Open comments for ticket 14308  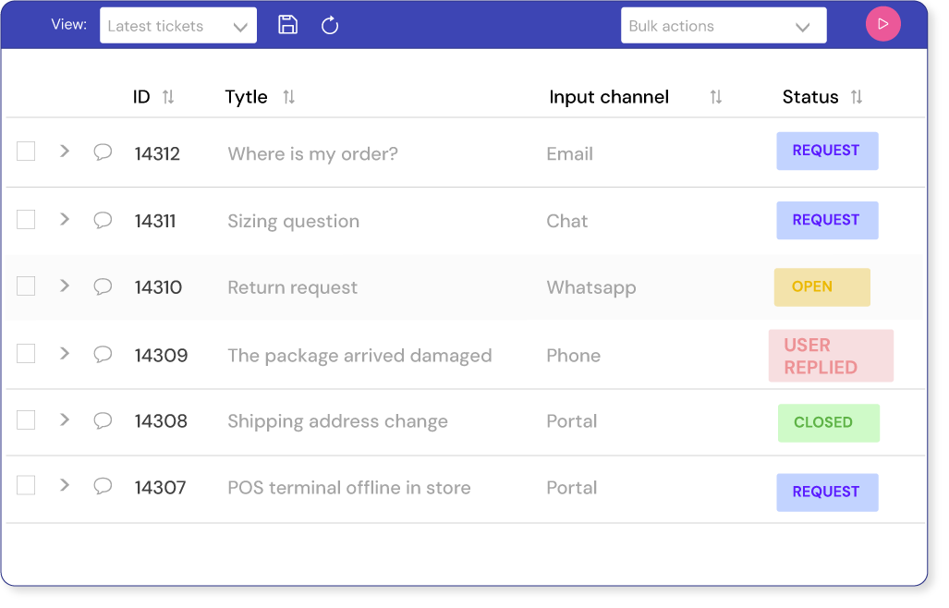pyautogui.click(x=103, y=420)
